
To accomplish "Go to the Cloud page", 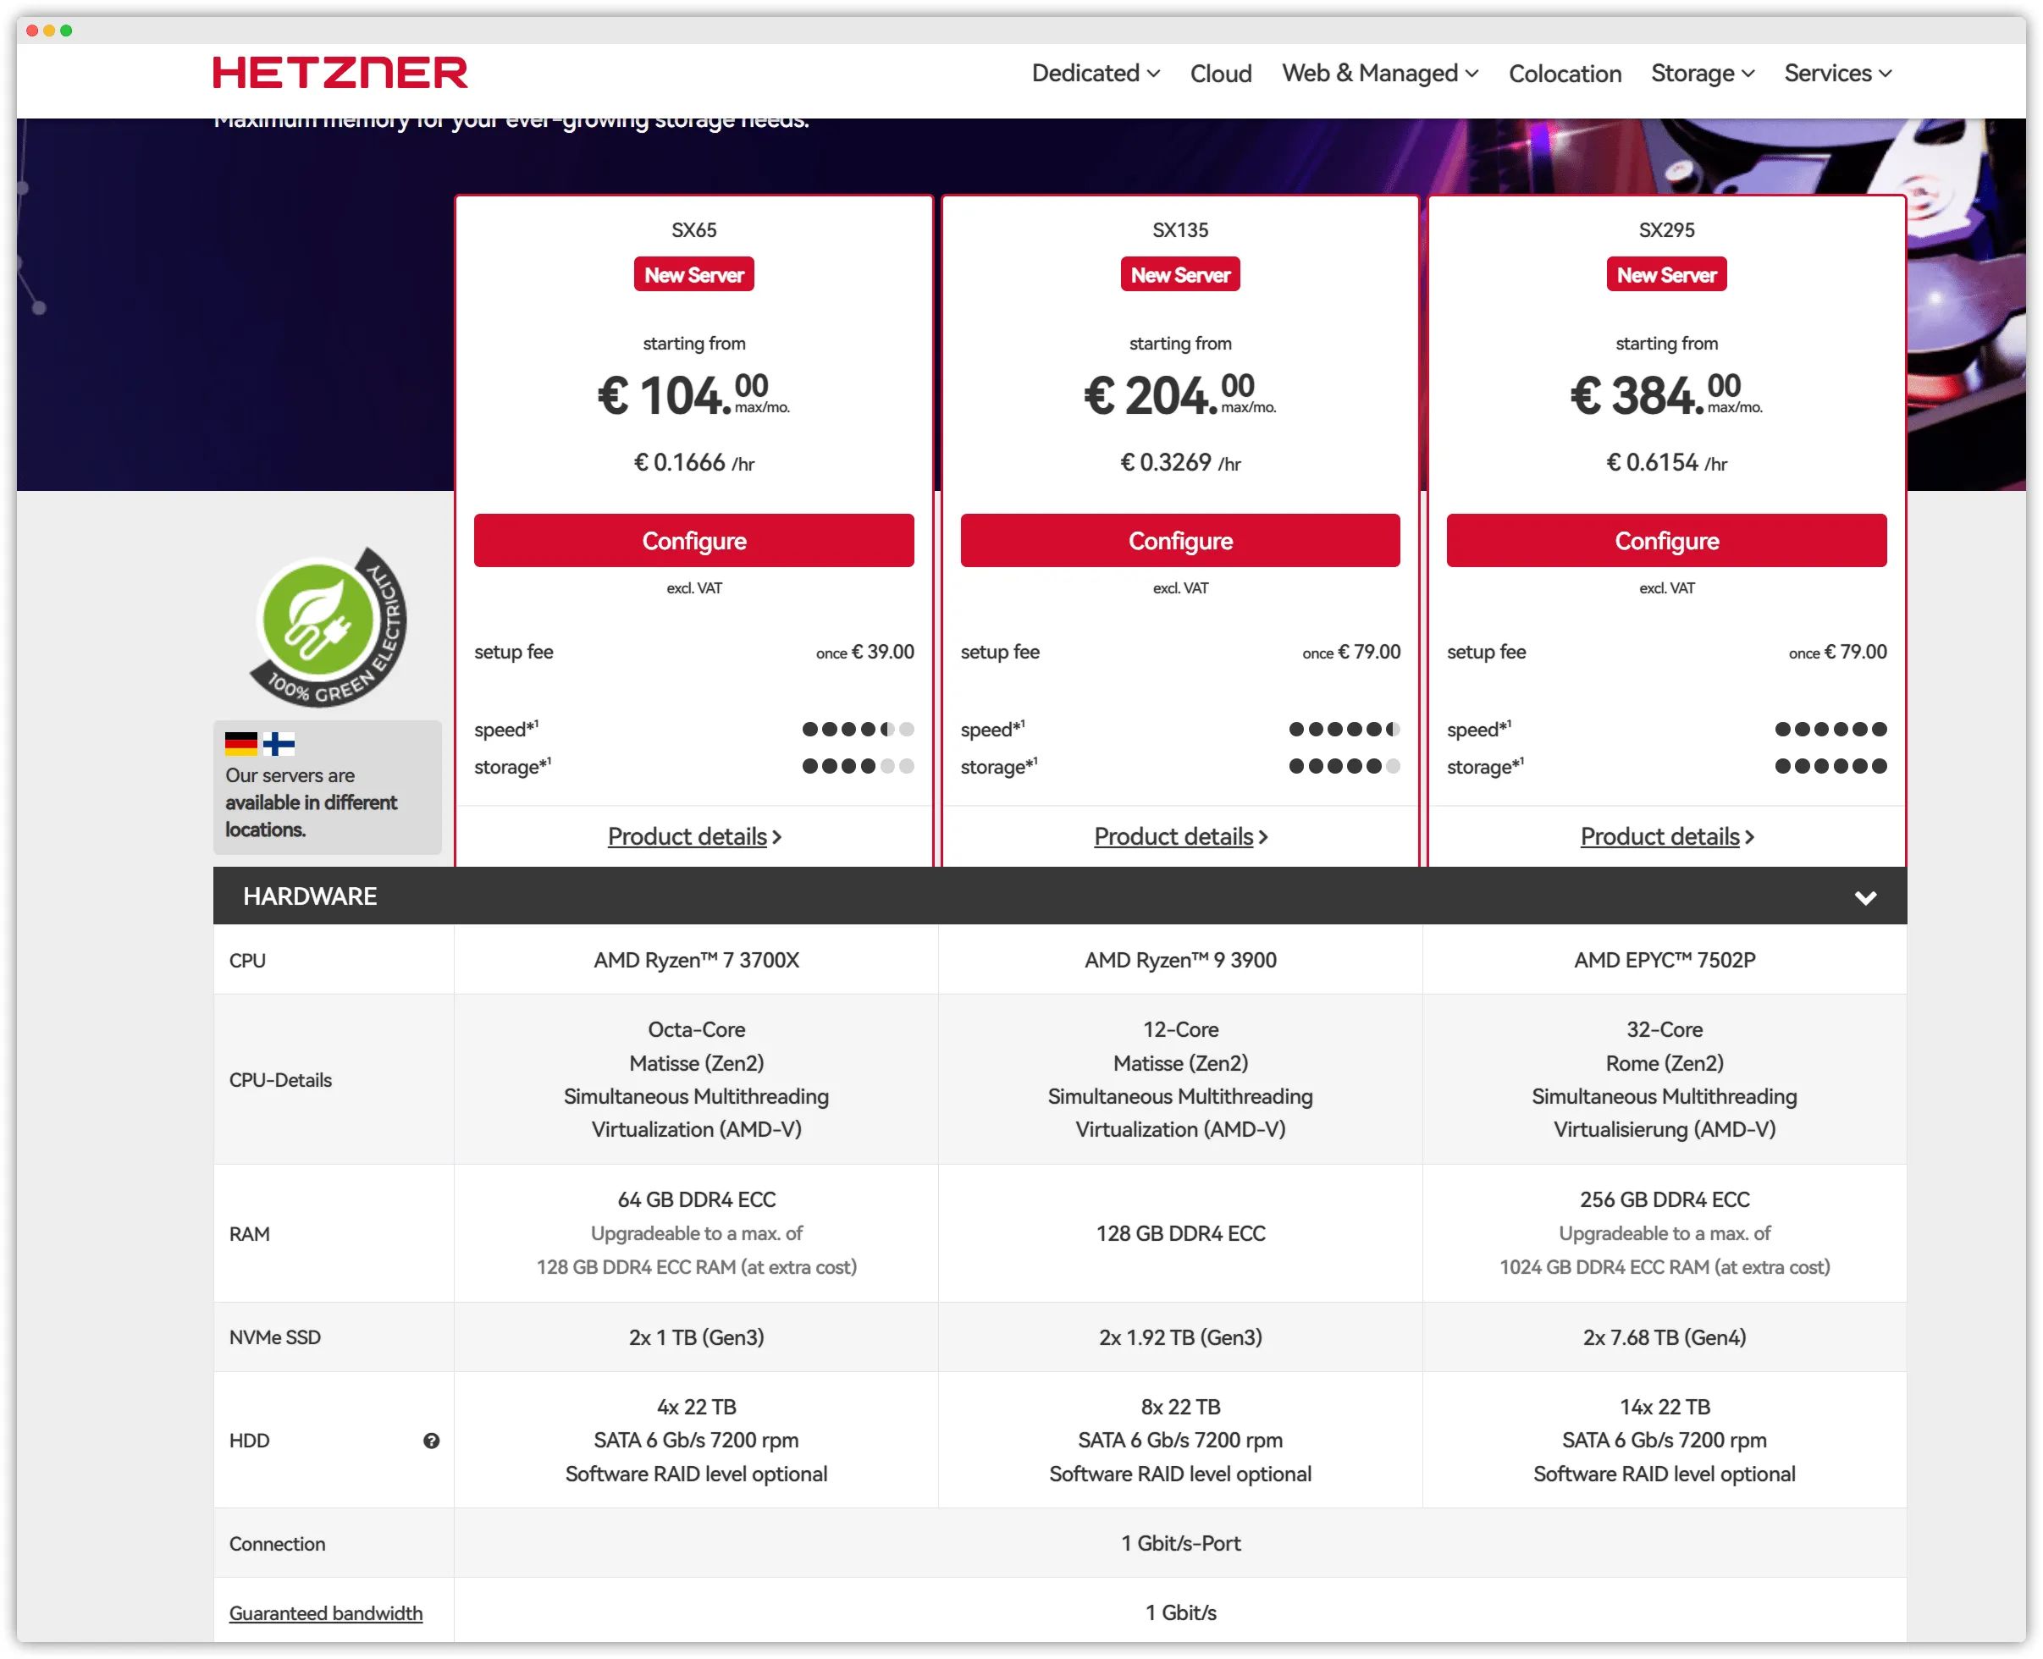I will click(1220, 74).
